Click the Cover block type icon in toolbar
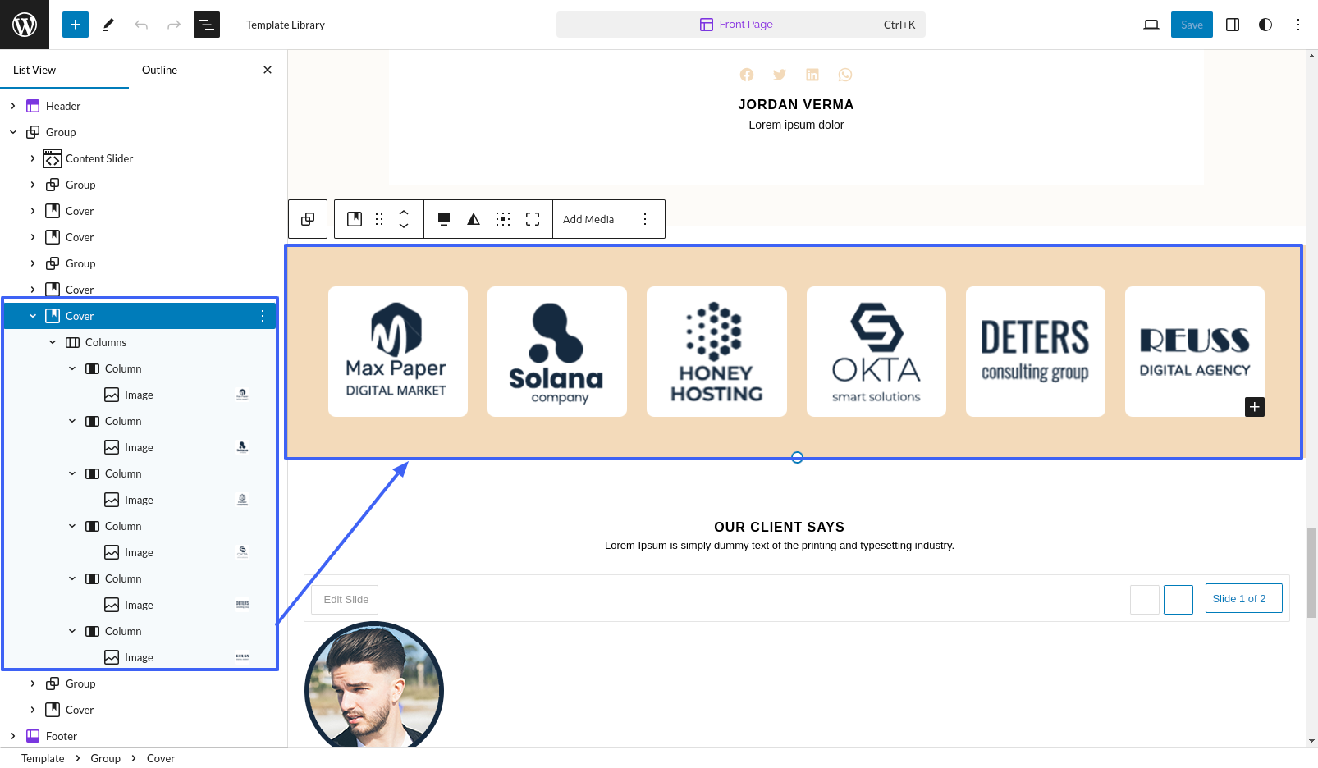The image size is (1318, 768). (355, 219)
